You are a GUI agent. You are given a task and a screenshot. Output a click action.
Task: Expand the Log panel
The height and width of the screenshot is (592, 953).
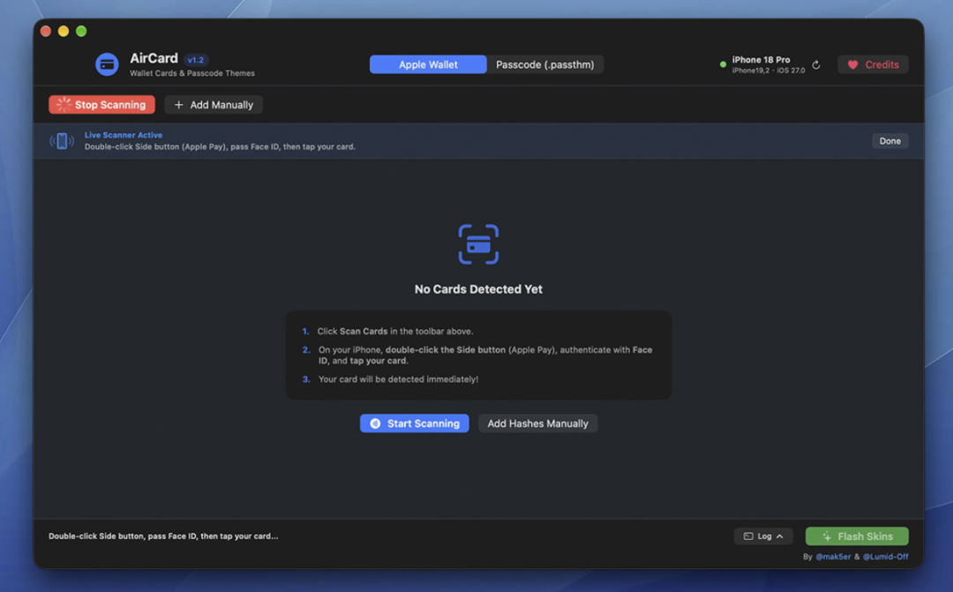click(763, 536)
